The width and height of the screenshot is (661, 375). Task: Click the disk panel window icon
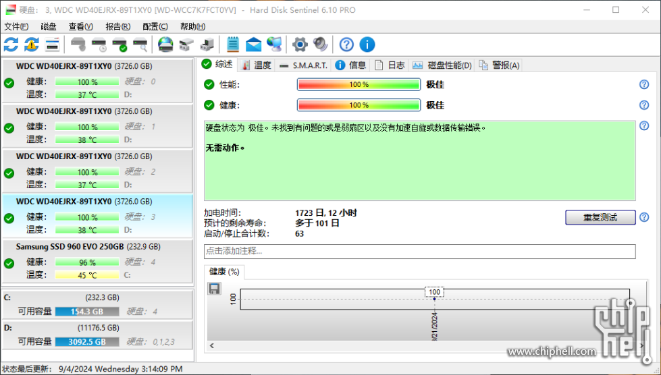pyautogui.click(x=52, y=45)
